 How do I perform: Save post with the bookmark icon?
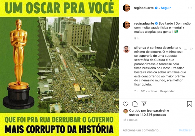coord(189,104)
